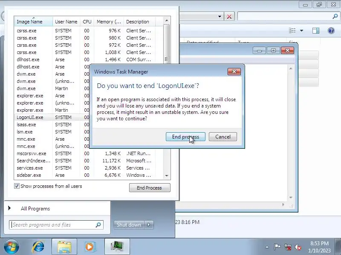
Task: Click process list scroll down arrow
Action: [167, 176]
